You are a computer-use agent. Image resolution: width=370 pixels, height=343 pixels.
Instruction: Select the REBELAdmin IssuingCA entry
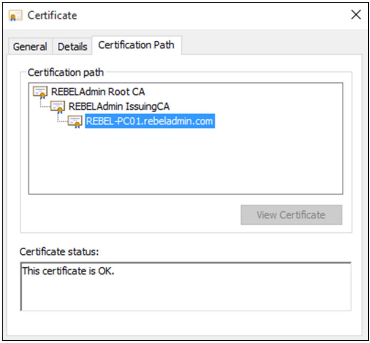[119, 107]
